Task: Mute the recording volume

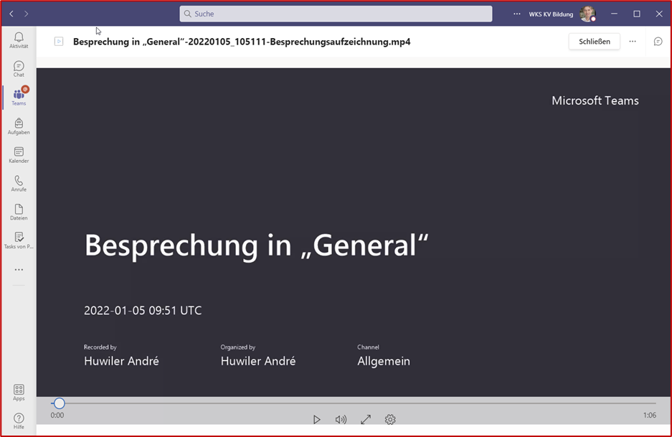Action: tap(341, 419)
